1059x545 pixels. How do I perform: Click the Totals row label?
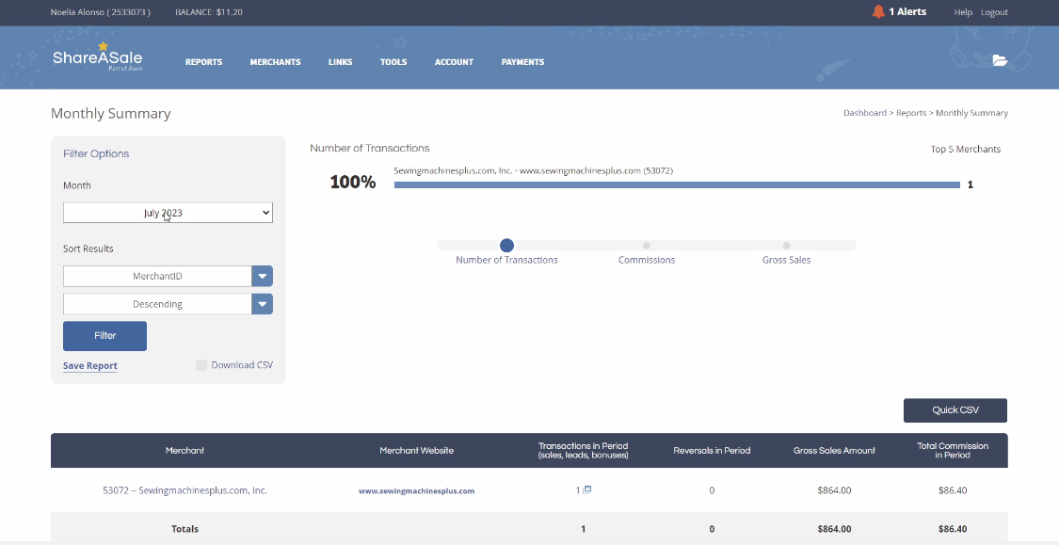[185, 529]
